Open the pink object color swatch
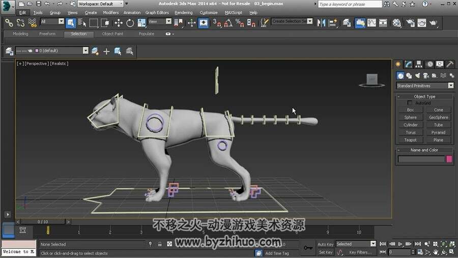This screenshot has height=258, width=458. (x=449, y=159)
